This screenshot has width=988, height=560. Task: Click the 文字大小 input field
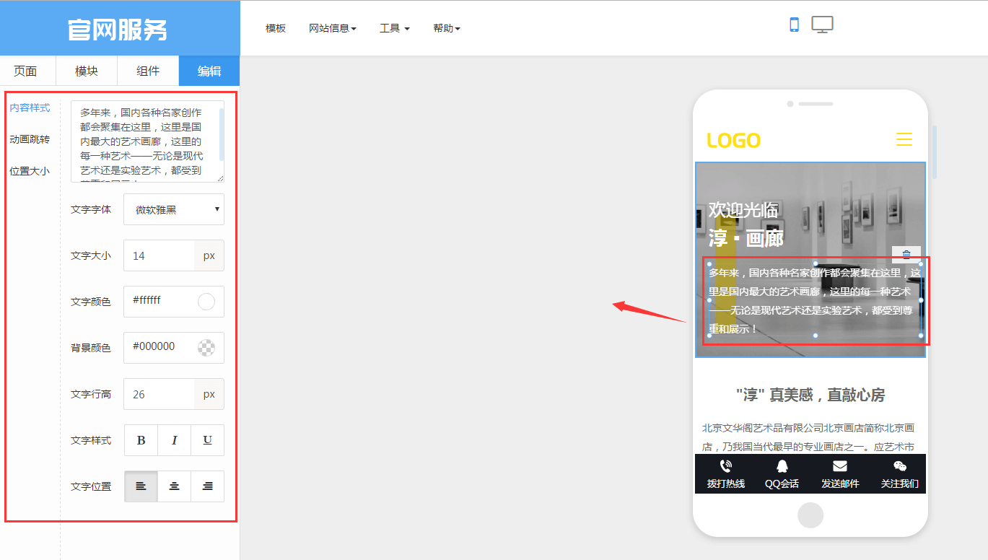159,255
